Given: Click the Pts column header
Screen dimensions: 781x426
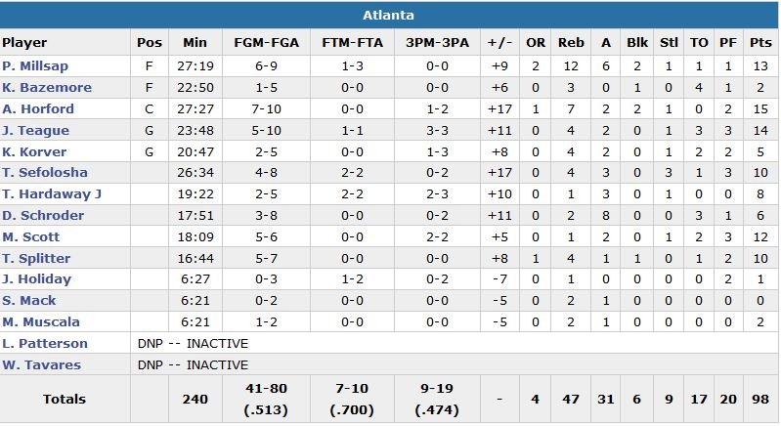Looking at the screenshot, I should tap(759, 43).
